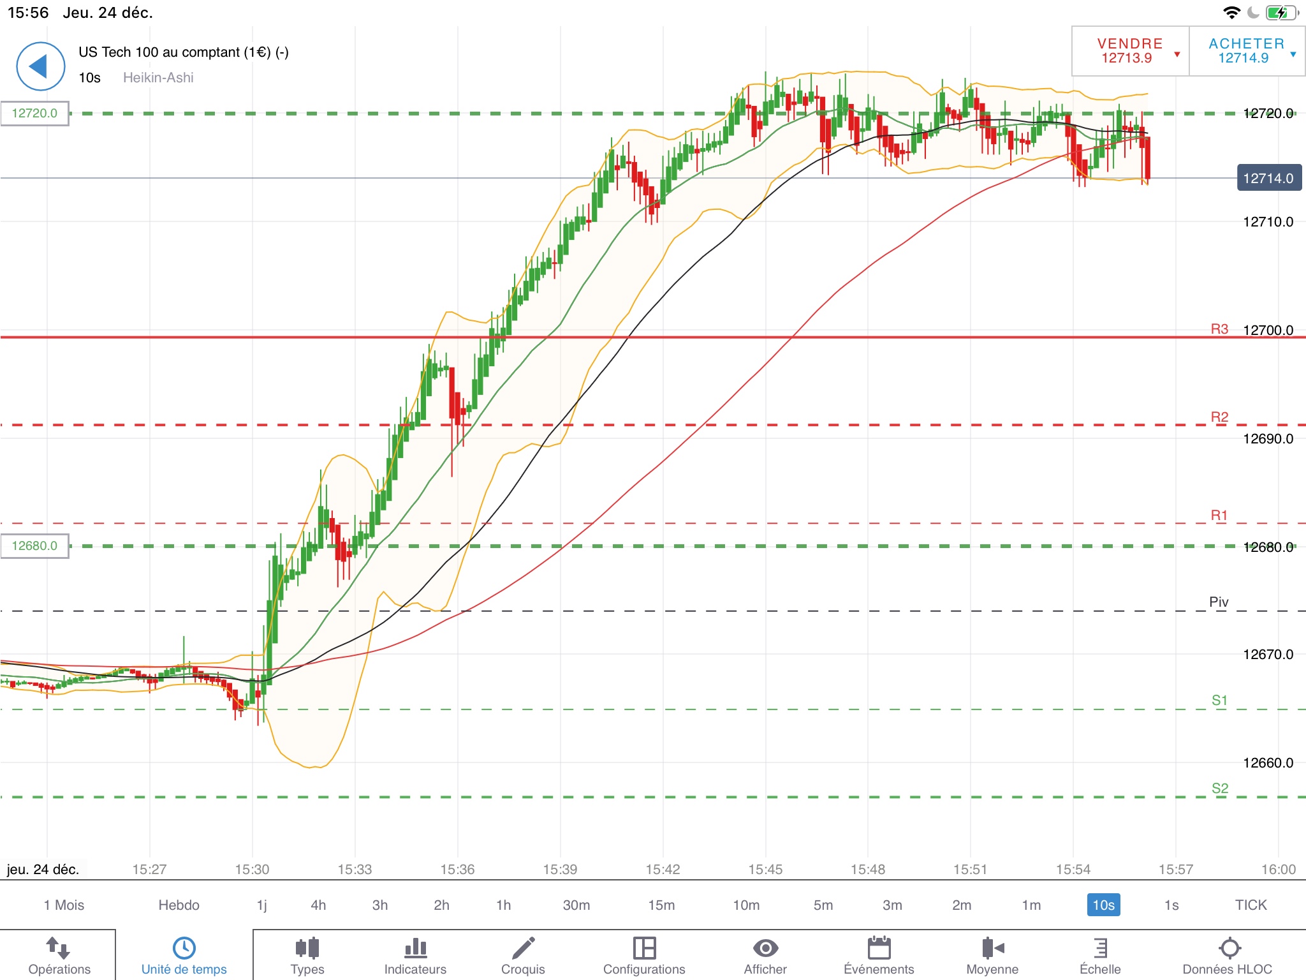Expand ACHETER buy dropdown arrow
Viewport: 1306px width, 980px height.
point(1293,54)
